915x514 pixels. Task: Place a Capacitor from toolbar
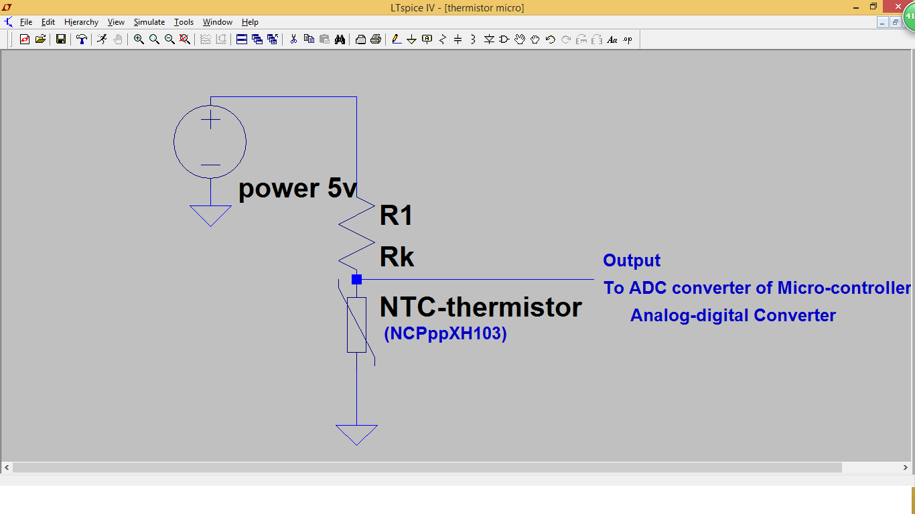pyautogui.click(x=458, y=39)
